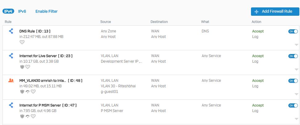Toggle off the MM_VLAN30 rule switch

point(293,81)
